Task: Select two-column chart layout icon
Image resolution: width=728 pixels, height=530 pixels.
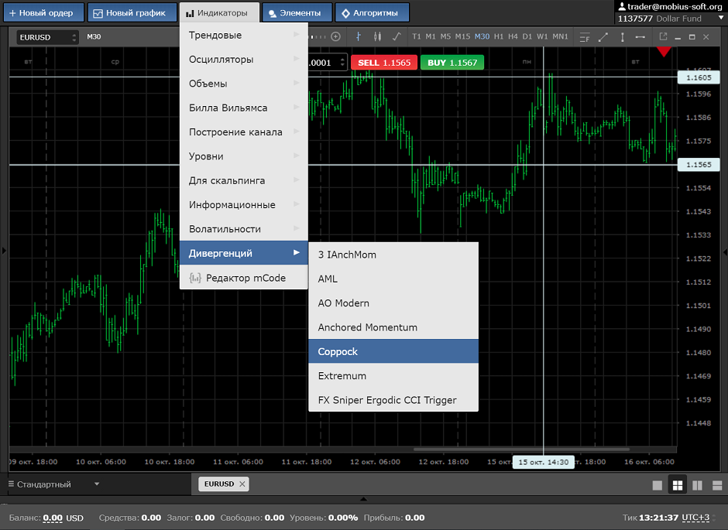Action: (x=697, y=485)
